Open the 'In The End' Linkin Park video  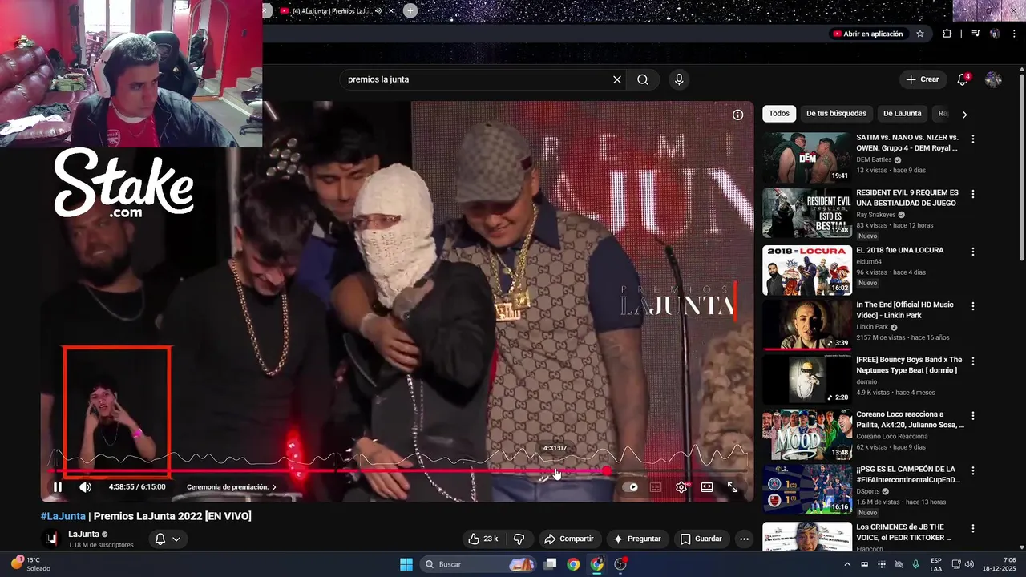click(x=807, y=325)
